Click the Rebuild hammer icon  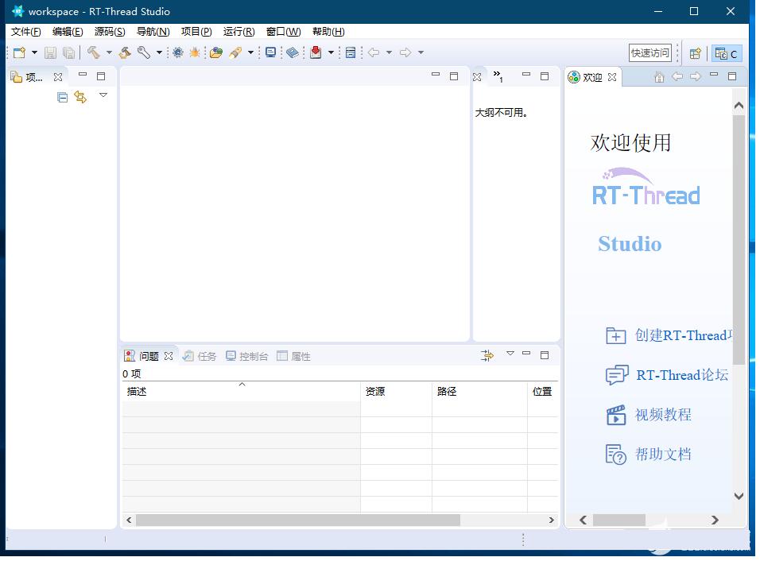point(125,52)
